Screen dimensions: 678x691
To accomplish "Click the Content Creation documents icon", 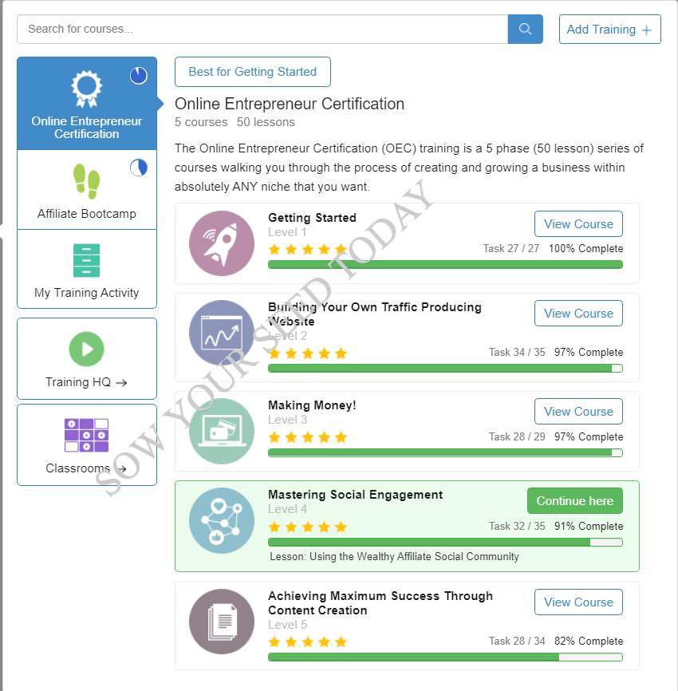I will click(222, 622).
